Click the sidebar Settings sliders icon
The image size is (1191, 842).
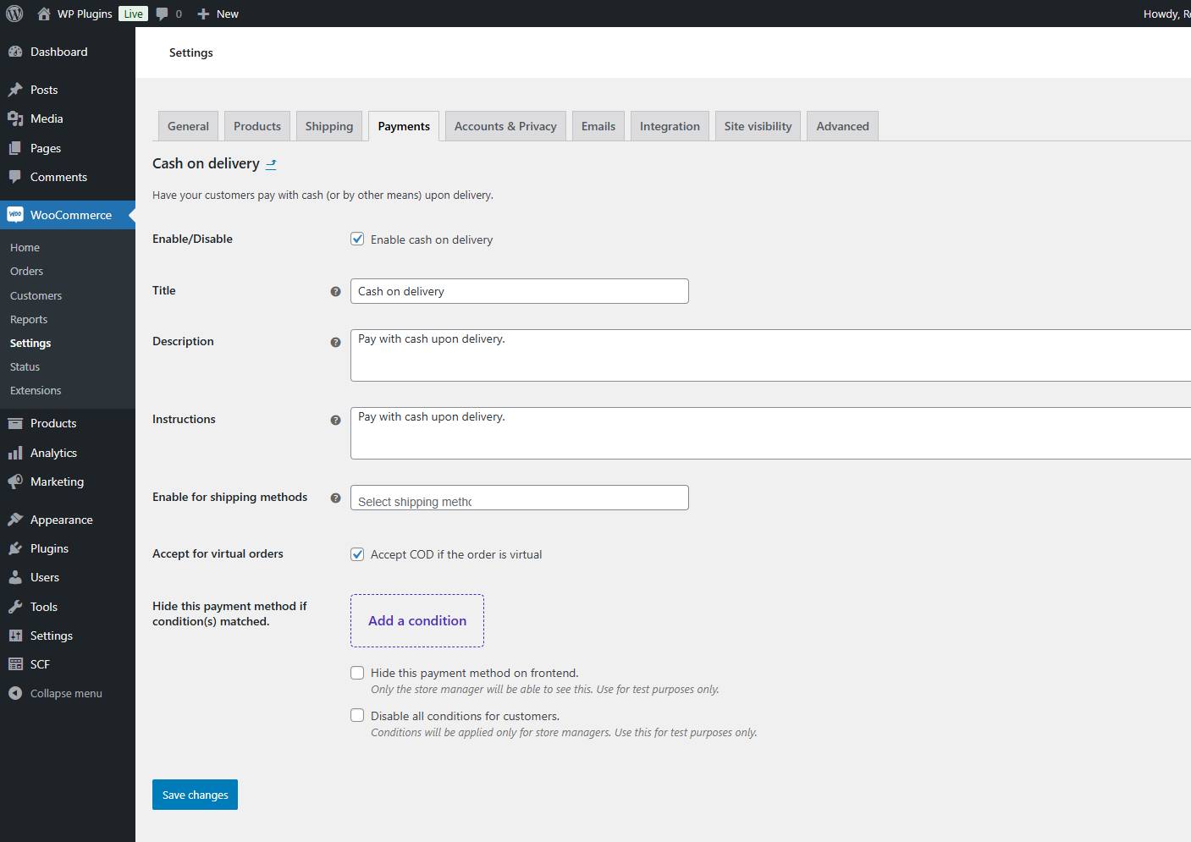click(15, 636)
